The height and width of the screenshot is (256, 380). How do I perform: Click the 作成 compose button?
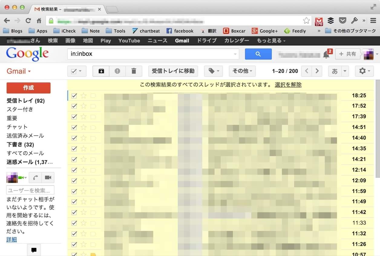click(x=28, y=88)
